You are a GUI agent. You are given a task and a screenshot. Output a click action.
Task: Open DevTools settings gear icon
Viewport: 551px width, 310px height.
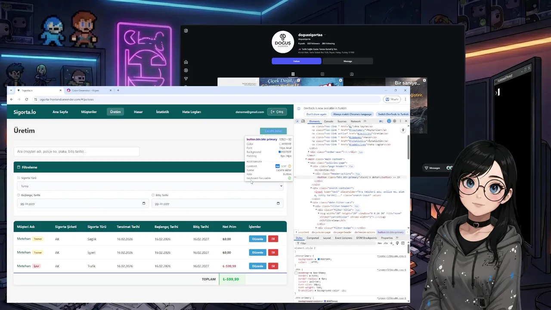394,121
